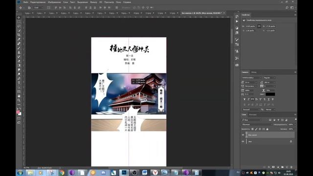Toggle link width and height in Properties
Viewport: 313px width, 176px height.
[259, 26]
